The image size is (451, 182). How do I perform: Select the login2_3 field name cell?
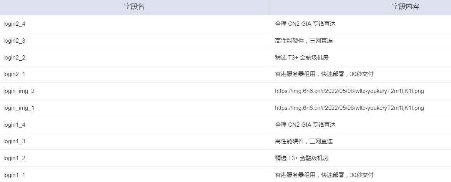click(135, 41)
